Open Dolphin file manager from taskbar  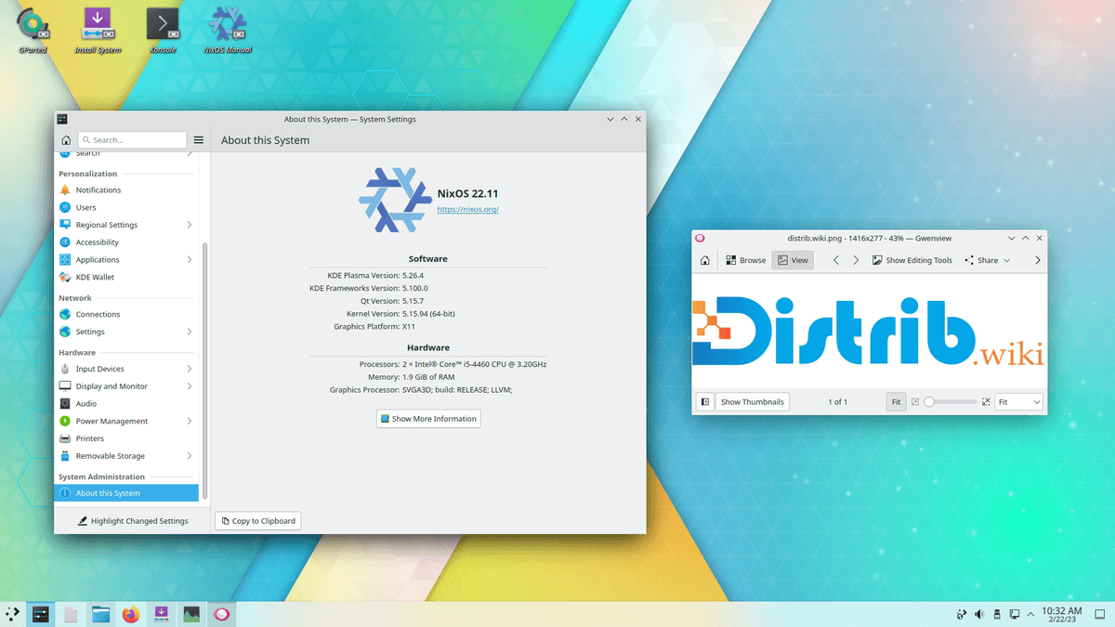pos(101,613)
